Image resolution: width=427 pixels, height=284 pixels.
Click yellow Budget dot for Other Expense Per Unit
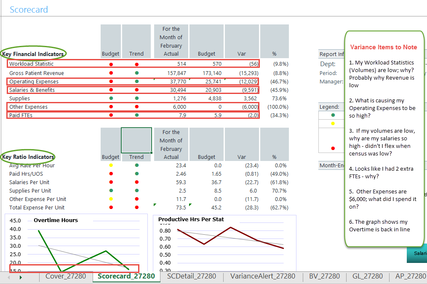pos(111,199)
